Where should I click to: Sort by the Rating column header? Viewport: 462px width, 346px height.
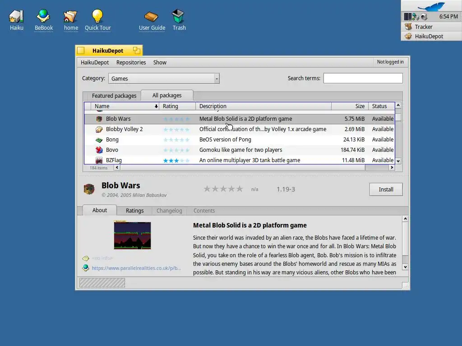click(x=177, y=106)
